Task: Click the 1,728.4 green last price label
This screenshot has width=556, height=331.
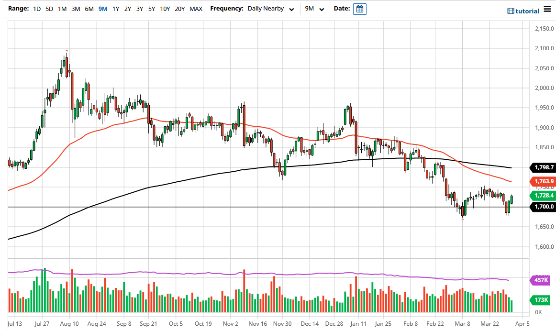Action: pos(543,196)
